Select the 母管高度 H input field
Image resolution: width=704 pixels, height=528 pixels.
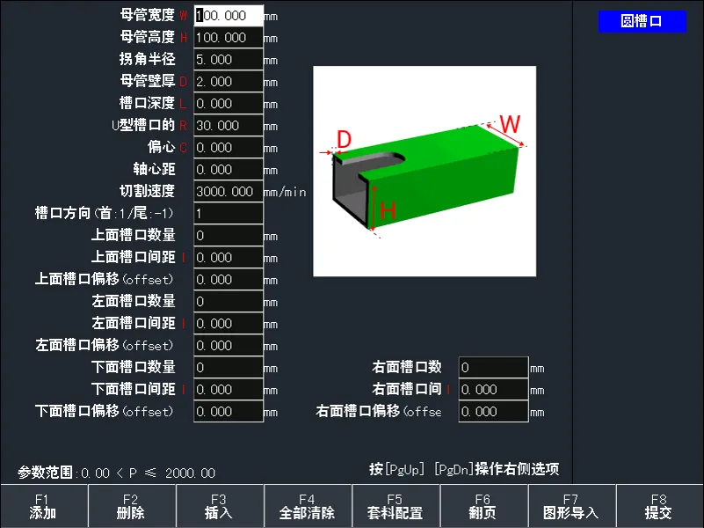click(229, 38)
